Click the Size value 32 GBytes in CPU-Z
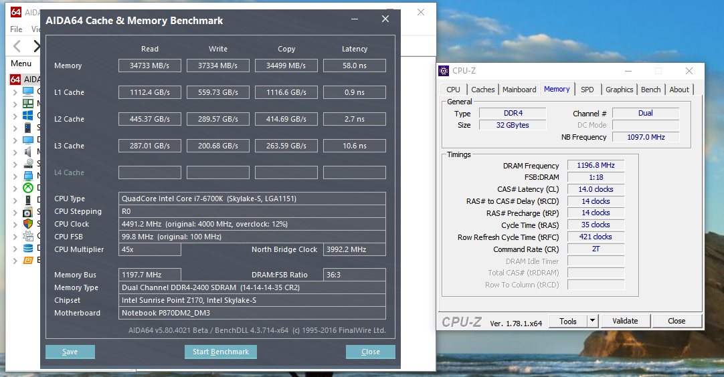This screenshot has width=724, height=377. (513, 125)
